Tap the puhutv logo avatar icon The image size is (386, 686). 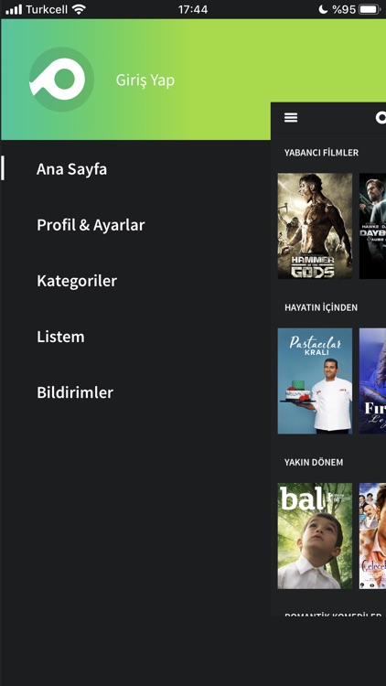pos(61,80)
